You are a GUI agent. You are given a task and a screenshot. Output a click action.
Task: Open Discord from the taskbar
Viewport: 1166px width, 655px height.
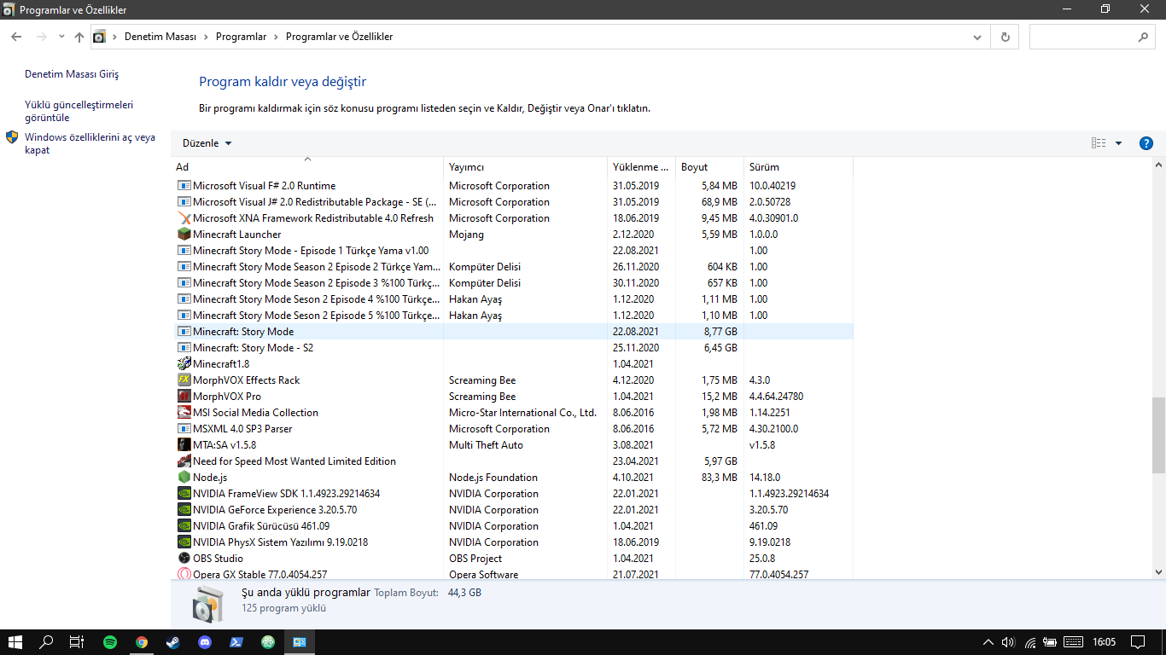point(205,642)
